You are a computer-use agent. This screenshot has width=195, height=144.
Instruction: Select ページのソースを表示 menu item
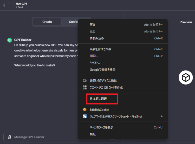click(x=123, y=127)
